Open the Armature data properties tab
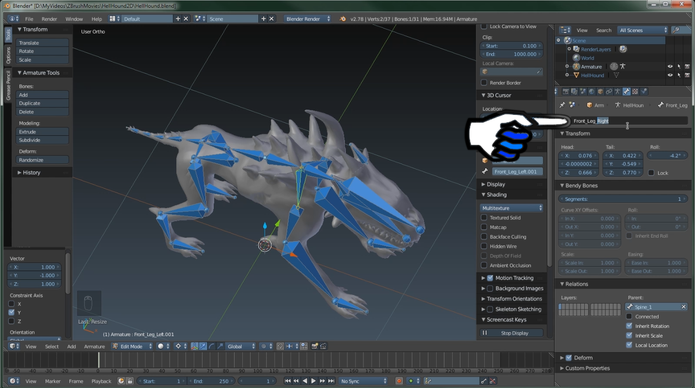Screen dimensions: 695x388 pos(617,92)
